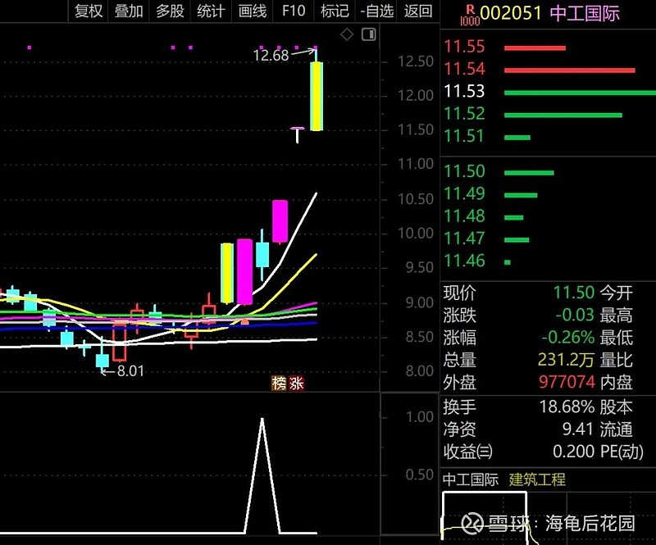Open the 建筑工程 industry link
656x545 pixels.
click(537, 479)
